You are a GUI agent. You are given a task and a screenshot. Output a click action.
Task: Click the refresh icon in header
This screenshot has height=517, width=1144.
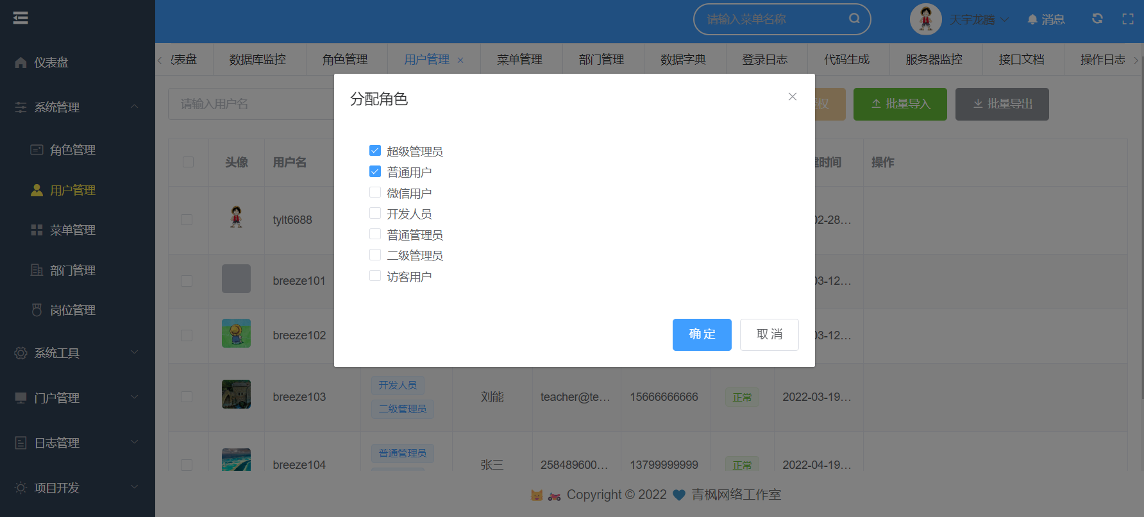click(x=1097, y=19)
